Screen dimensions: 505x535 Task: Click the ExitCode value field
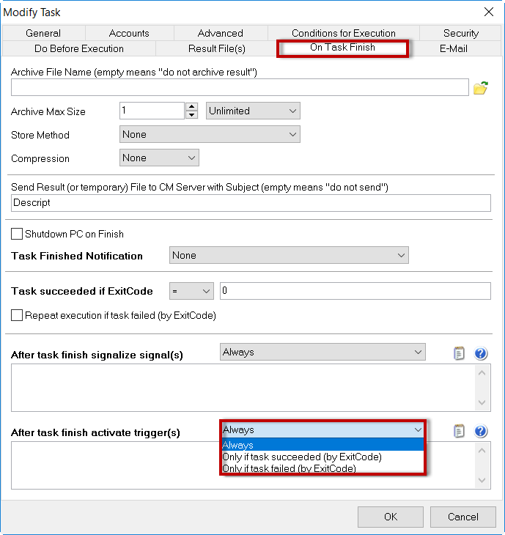pos(355,291)
